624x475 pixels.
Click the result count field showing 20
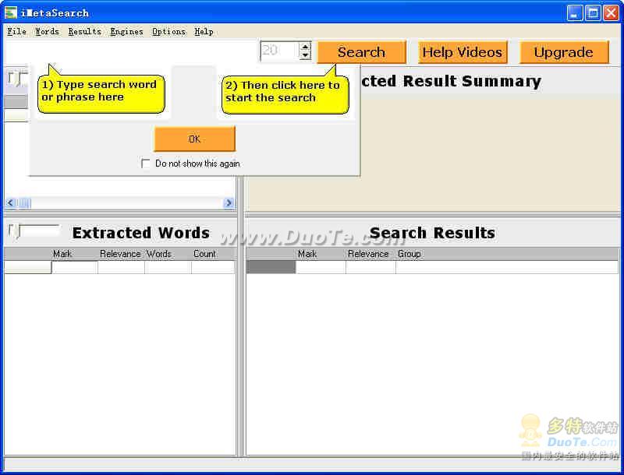(280, 51)
